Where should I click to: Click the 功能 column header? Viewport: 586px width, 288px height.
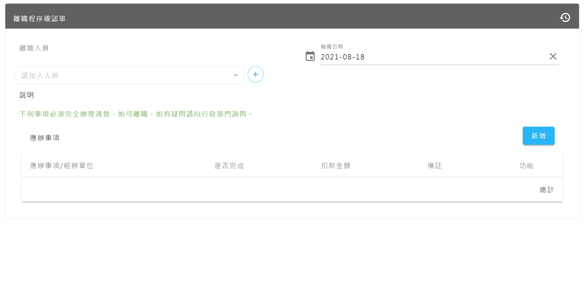(526, 166)
